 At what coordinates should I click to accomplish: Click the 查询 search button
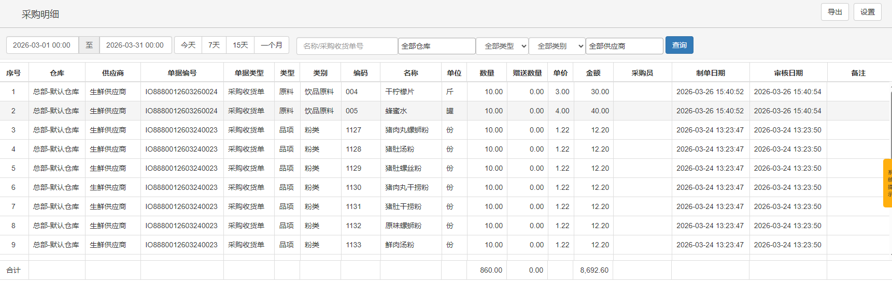point(679,46)
